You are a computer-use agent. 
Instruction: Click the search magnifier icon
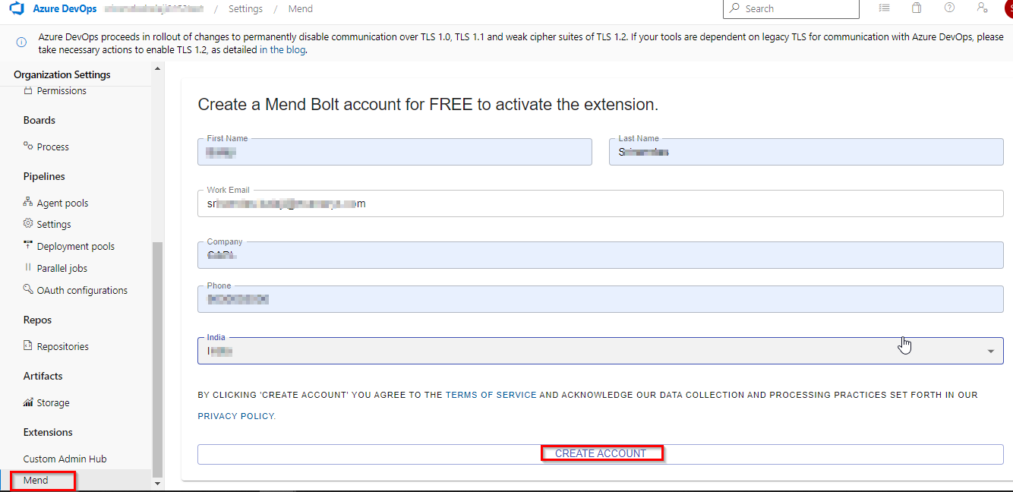[x=734, y=8]
